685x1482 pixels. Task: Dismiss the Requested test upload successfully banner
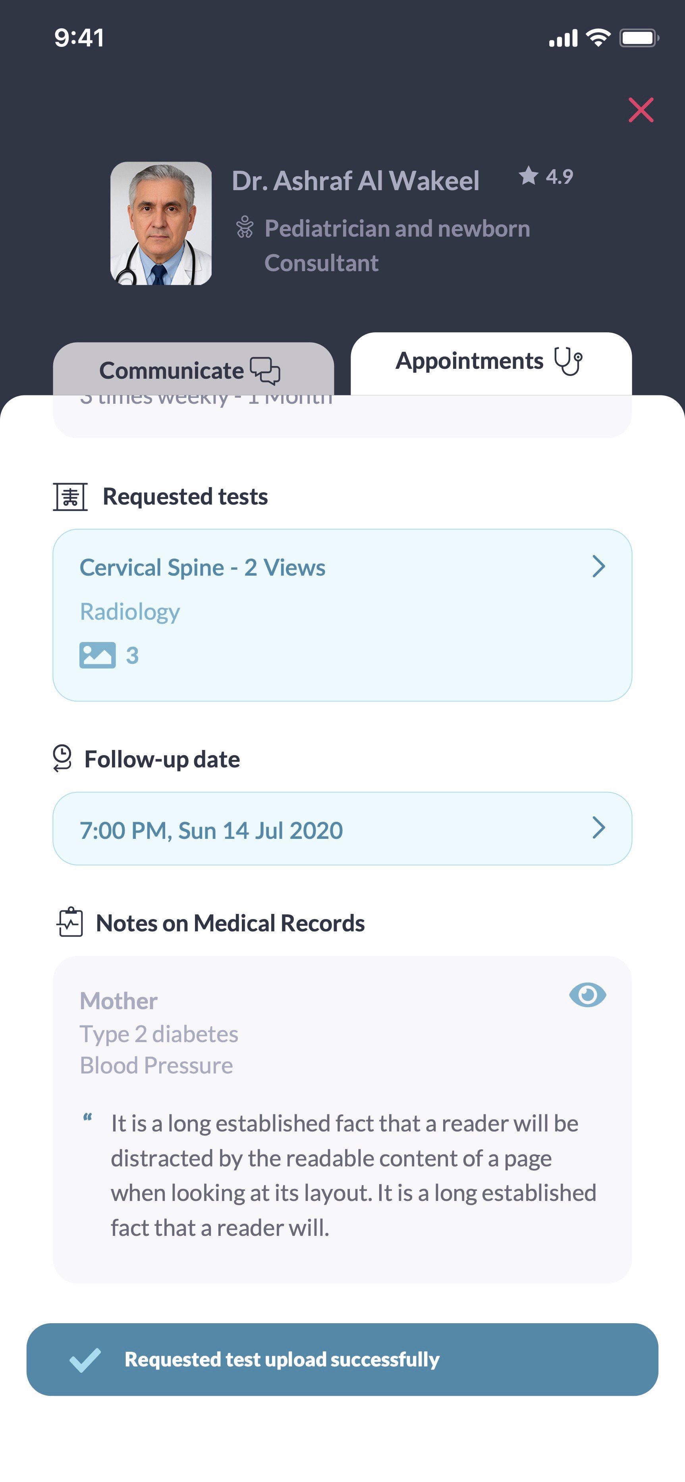coord(342,1359)
